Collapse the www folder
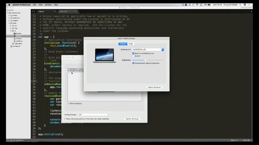The width and height of the screenshot is (259, 145). (9, 23)
